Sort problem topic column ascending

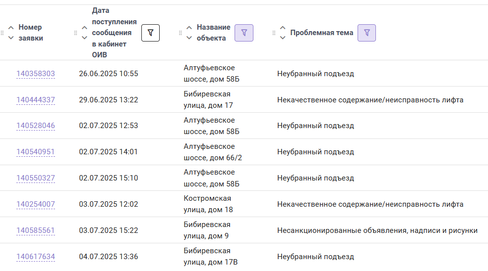click(x=282, y=28)
